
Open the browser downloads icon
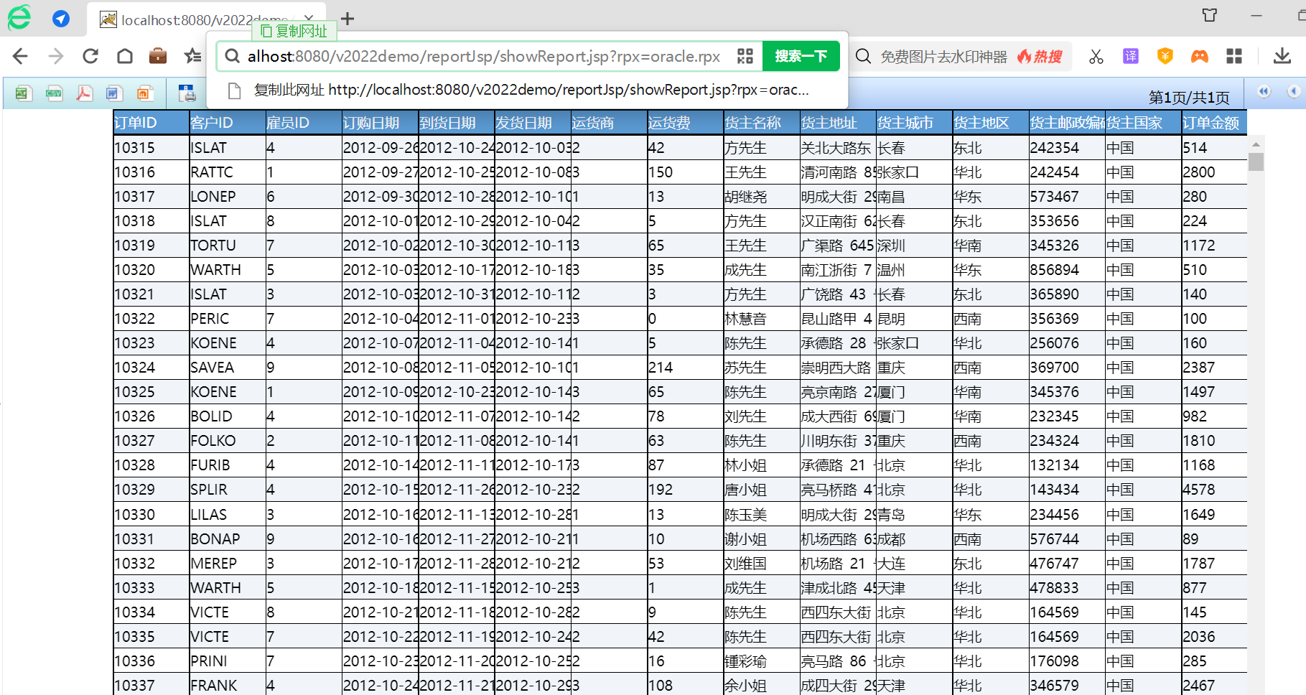pos(1282,56)
